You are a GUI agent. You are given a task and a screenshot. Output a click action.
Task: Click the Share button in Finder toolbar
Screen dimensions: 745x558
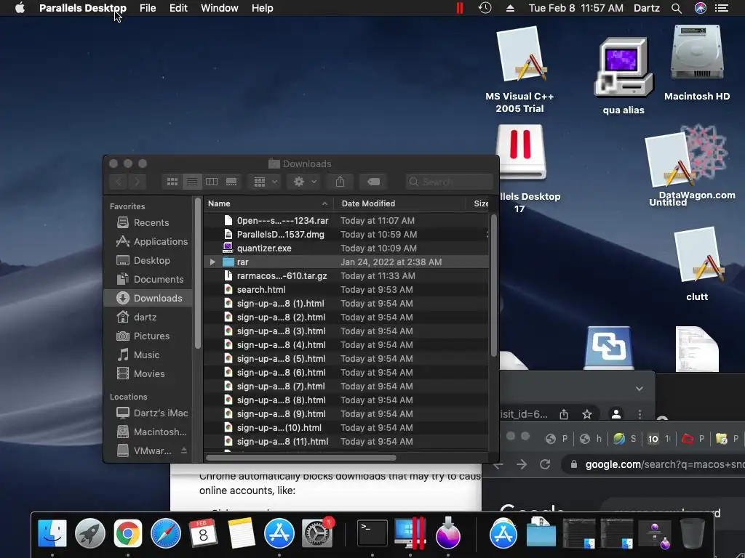340,182
